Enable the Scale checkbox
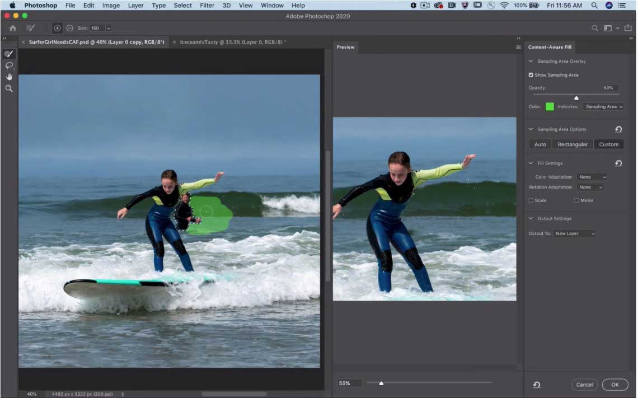 point(531,200)
